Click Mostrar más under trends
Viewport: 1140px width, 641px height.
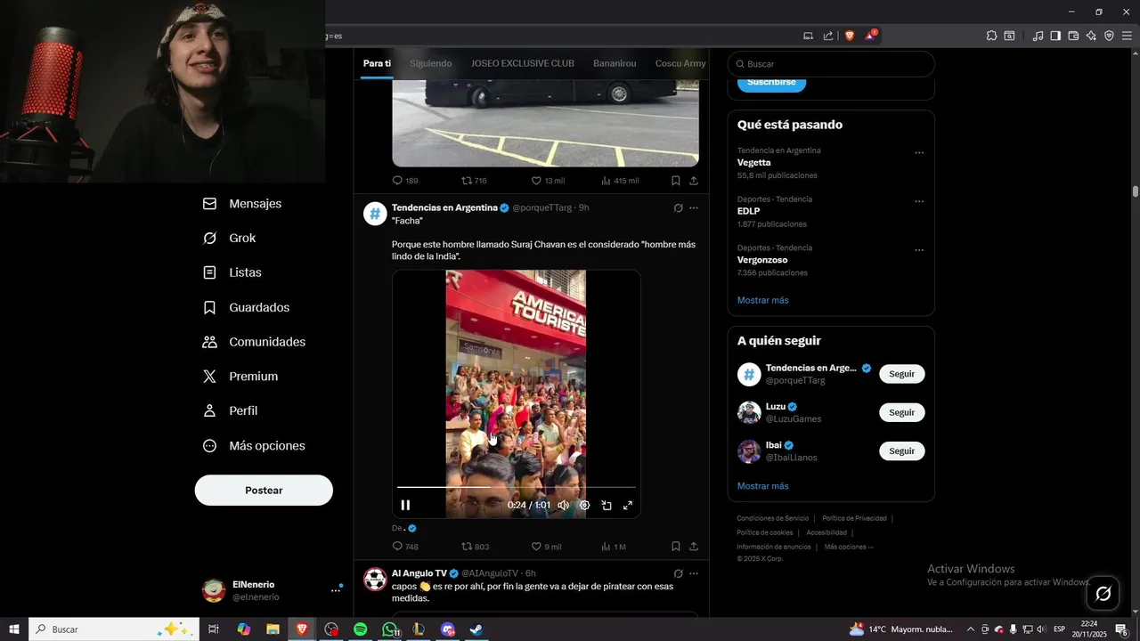[763, 301]
